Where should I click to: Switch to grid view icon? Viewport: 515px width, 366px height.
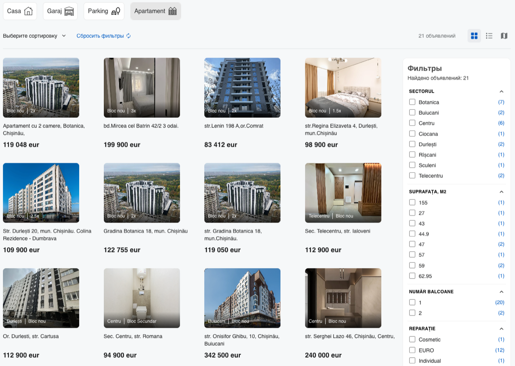tap(474, 36)
